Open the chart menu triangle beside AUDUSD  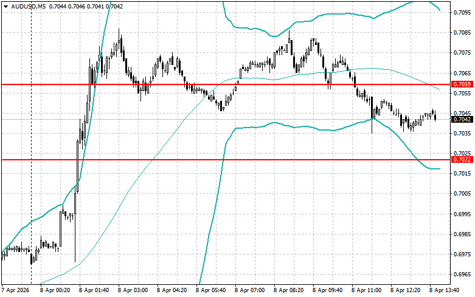tap(5, 6)
